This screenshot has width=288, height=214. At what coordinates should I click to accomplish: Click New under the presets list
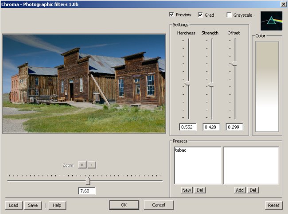coord(187,190)
